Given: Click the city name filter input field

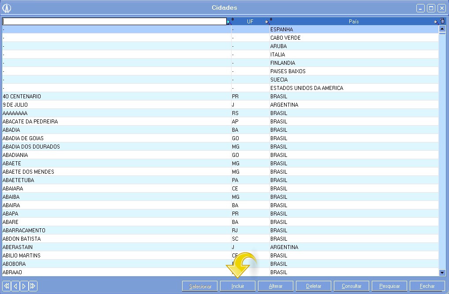Looking at the screenshot, I should pos(114,21).
